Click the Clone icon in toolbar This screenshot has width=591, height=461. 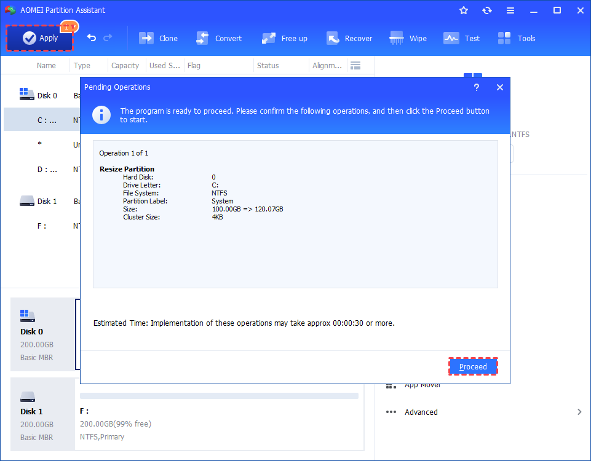146,38
